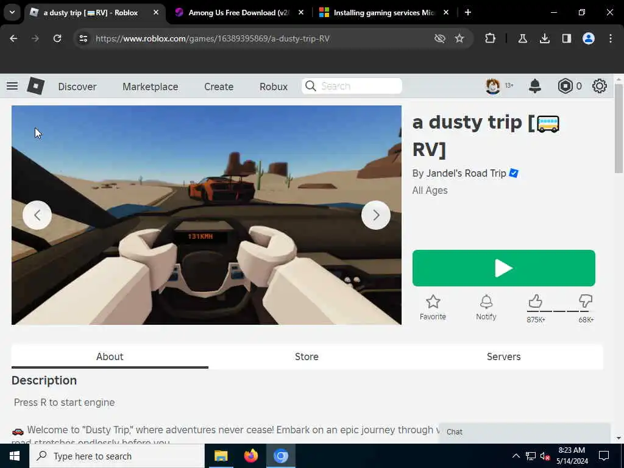Reload the page with refresh icon

tap(57, 38)
